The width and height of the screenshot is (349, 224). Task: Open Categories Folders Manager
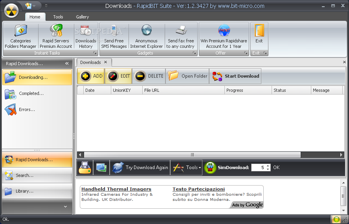tap(20, 36)
